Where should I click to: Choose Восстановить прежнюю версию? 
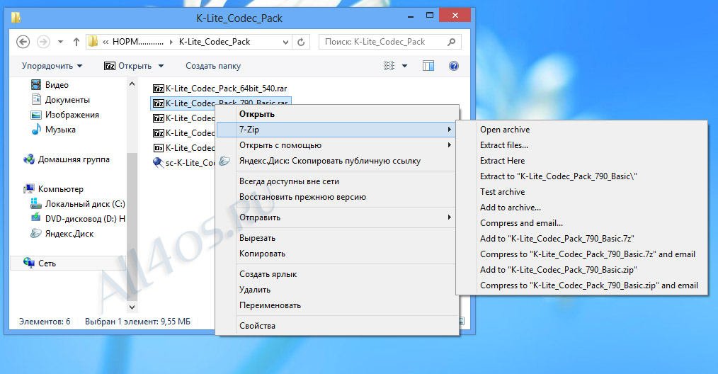337,197
